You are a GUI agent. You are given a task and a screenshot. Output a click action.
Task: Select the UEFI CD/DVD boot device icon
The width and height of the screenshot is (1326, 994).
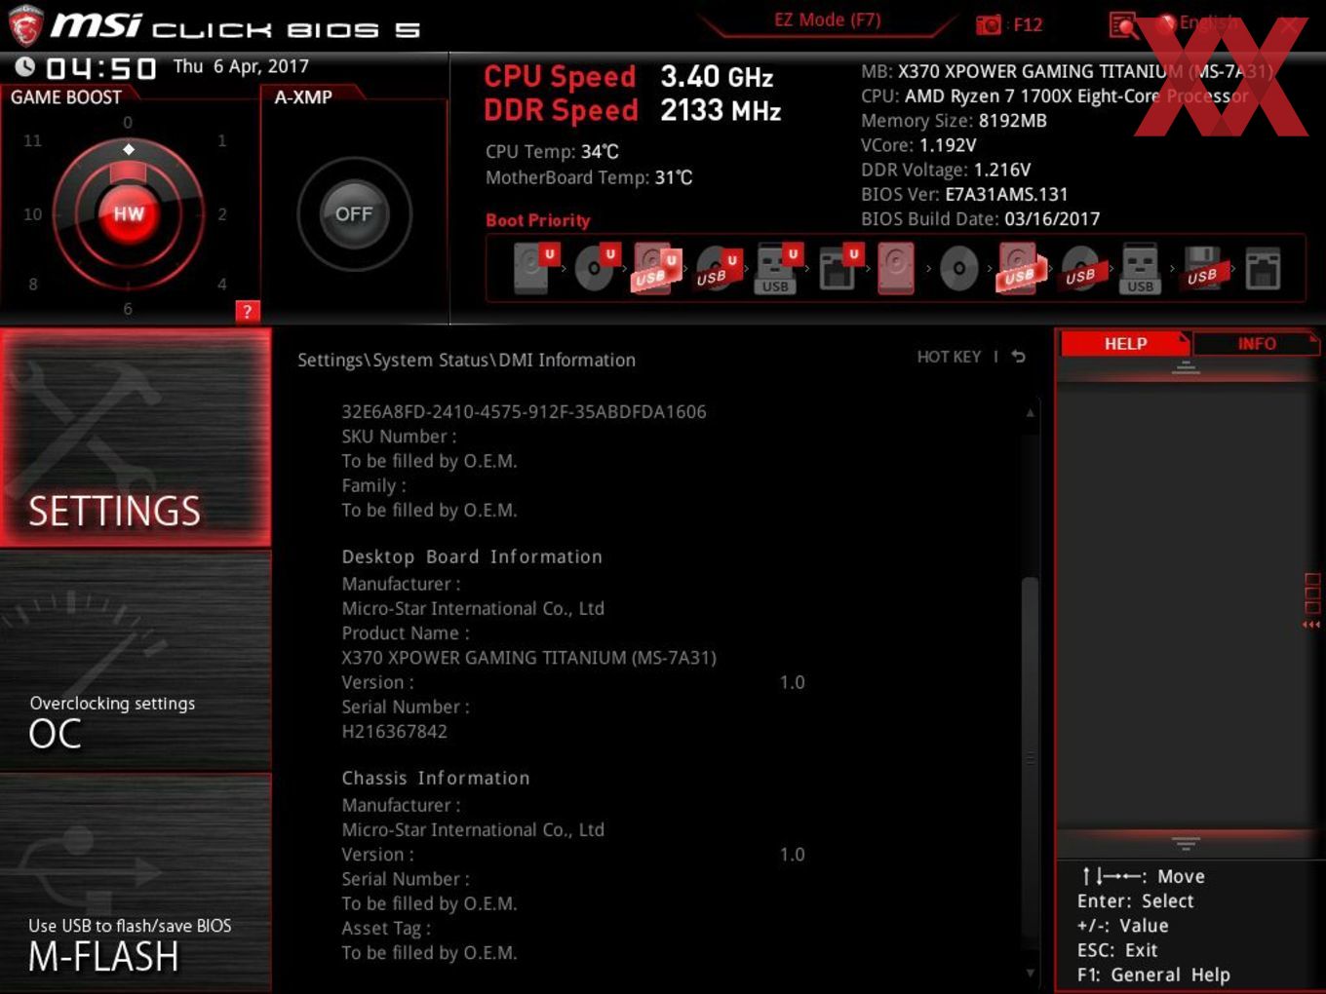(596, 267)
